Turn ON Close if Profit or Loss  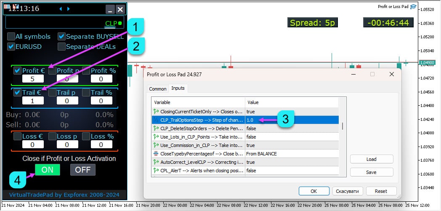(47, 170)
